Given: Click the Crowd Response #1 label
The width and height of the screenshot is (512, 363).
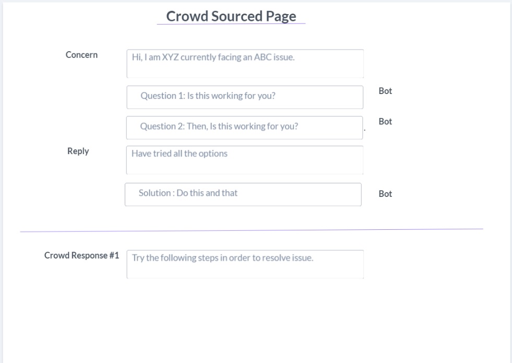Looking at the screenshot, I should (81, 255).
